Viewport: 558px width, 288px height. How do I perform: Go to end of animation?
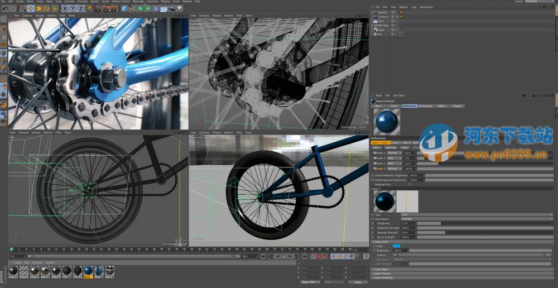305,256
